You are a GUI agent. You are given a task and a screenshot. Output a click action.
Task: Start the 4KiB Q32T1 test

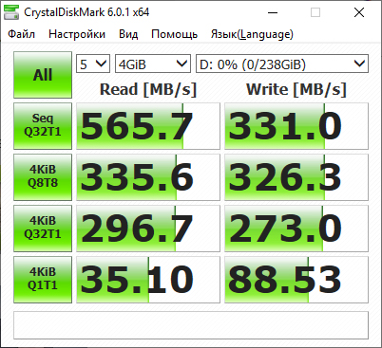click(43, 229)
